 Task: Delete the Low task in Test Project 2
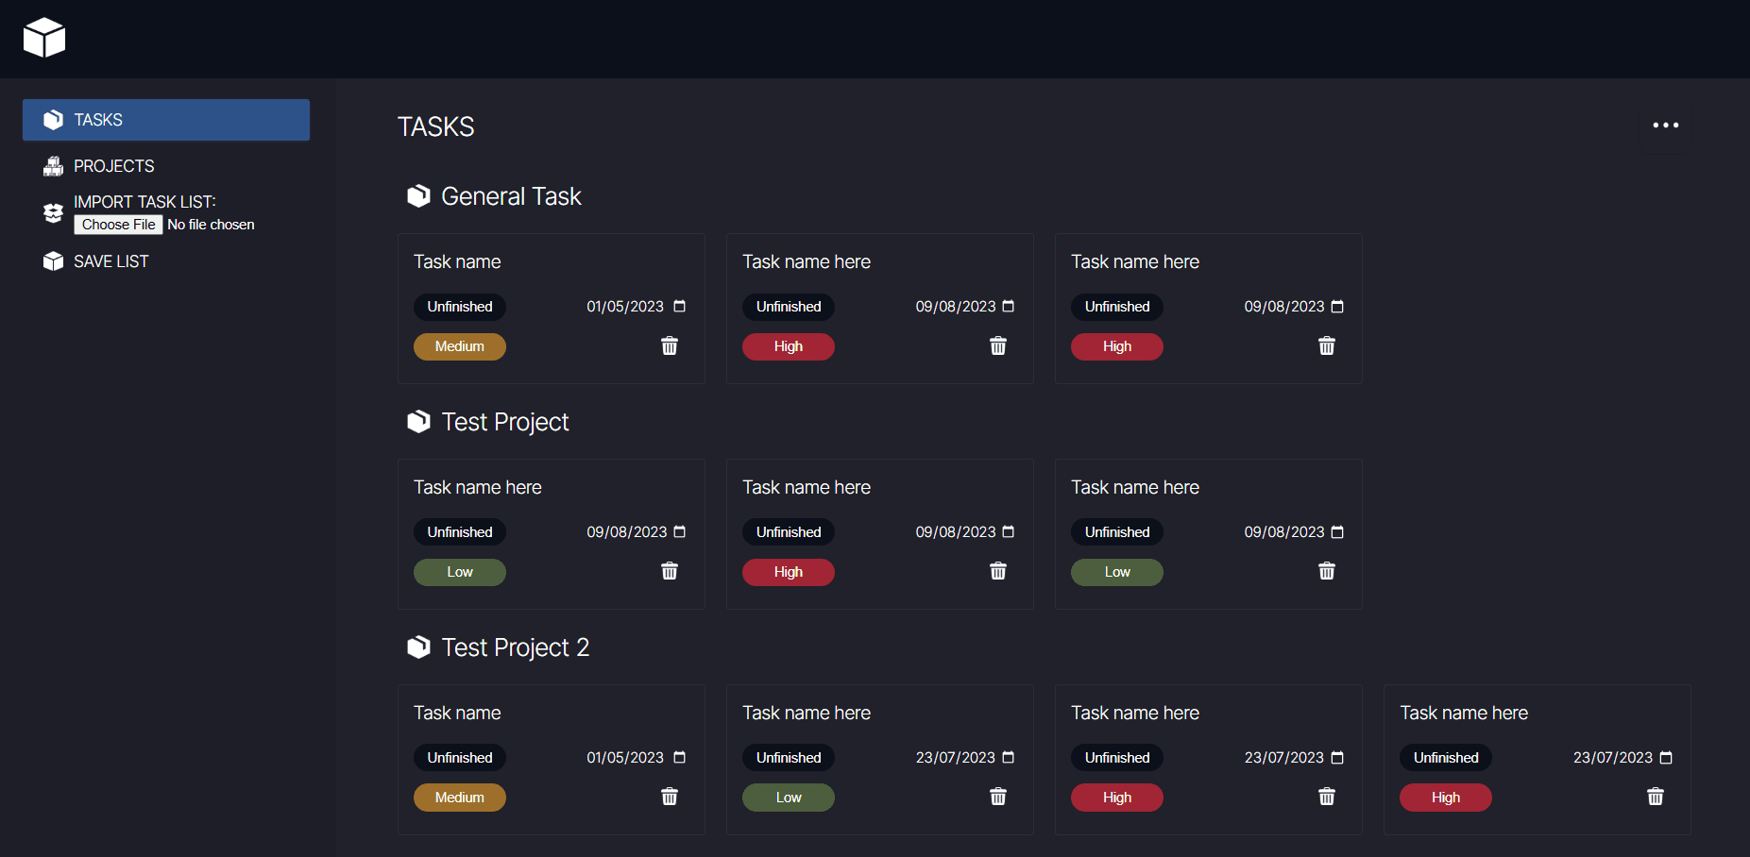point(998,797)
